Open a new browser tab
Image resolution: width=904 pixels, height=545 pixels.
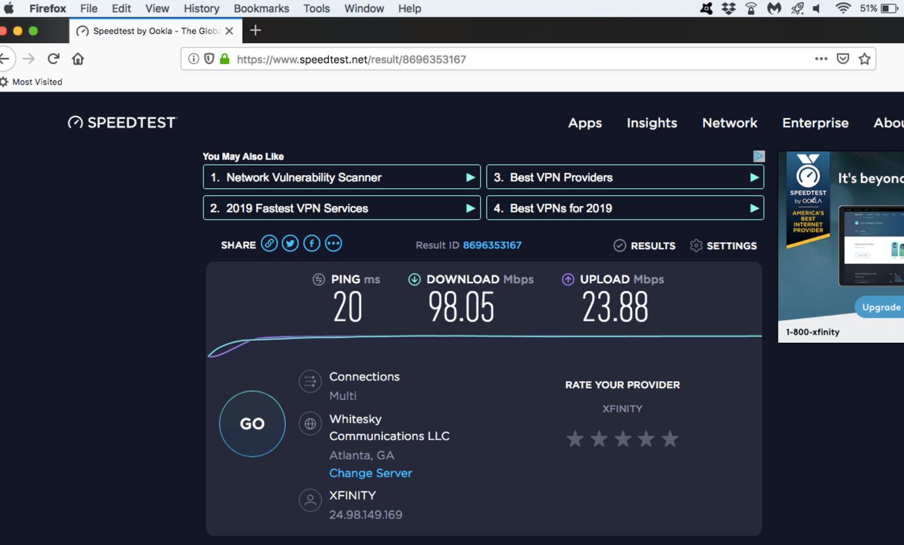(x=256, y=30)
